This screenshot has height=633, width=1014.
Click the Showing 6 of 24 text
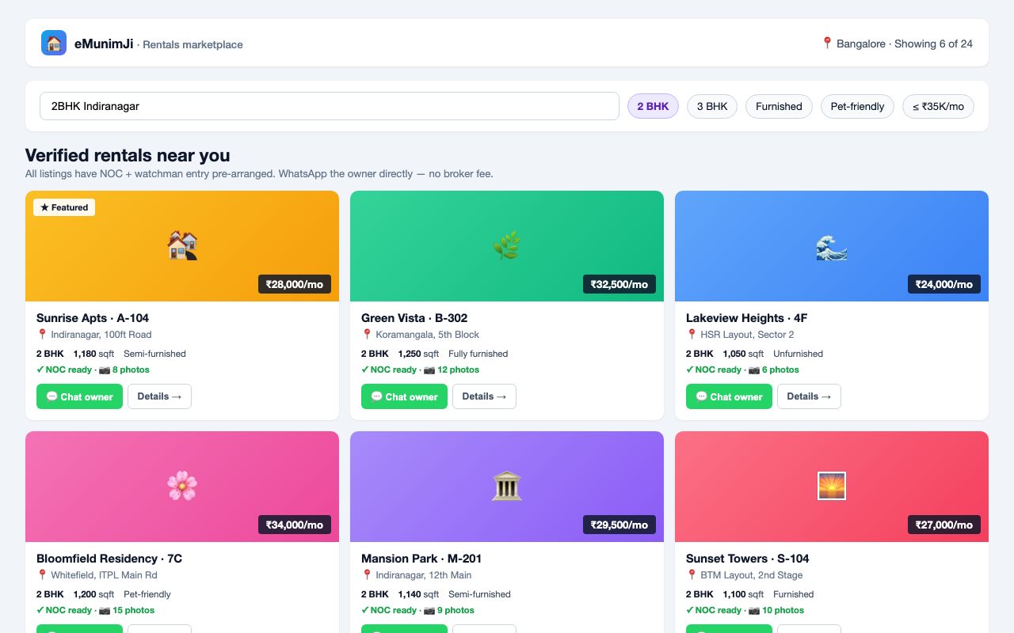[933, 44]
